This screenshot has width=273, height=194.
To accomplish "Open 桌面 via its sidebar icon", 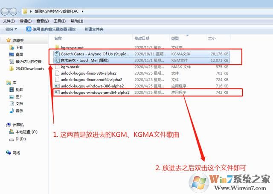I will click(12, 54).
